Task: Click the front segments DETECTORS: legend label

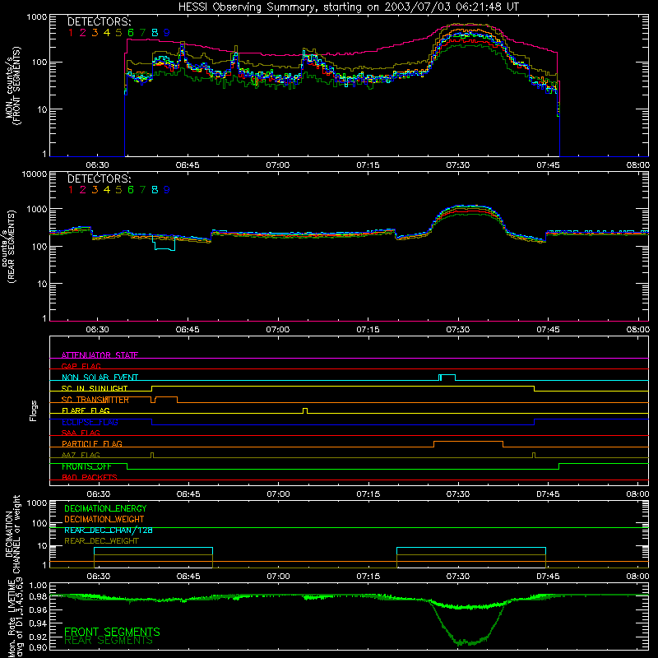Action: click(x=99, y=22)
